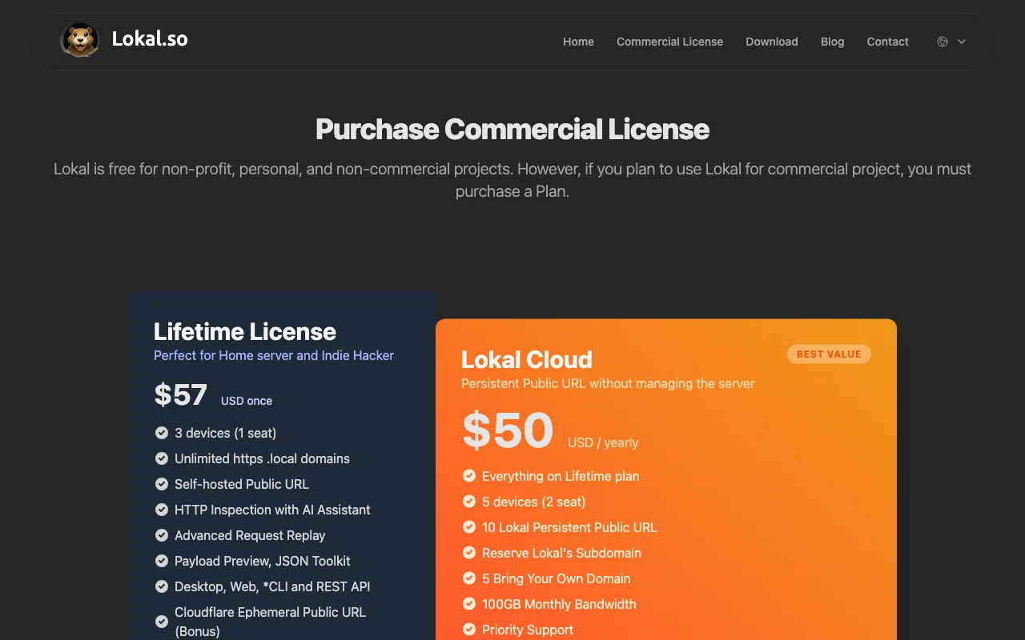Click checkmark beside 3 devices (1 seat)
The image size is (1025, 640).
pos(161,433)
